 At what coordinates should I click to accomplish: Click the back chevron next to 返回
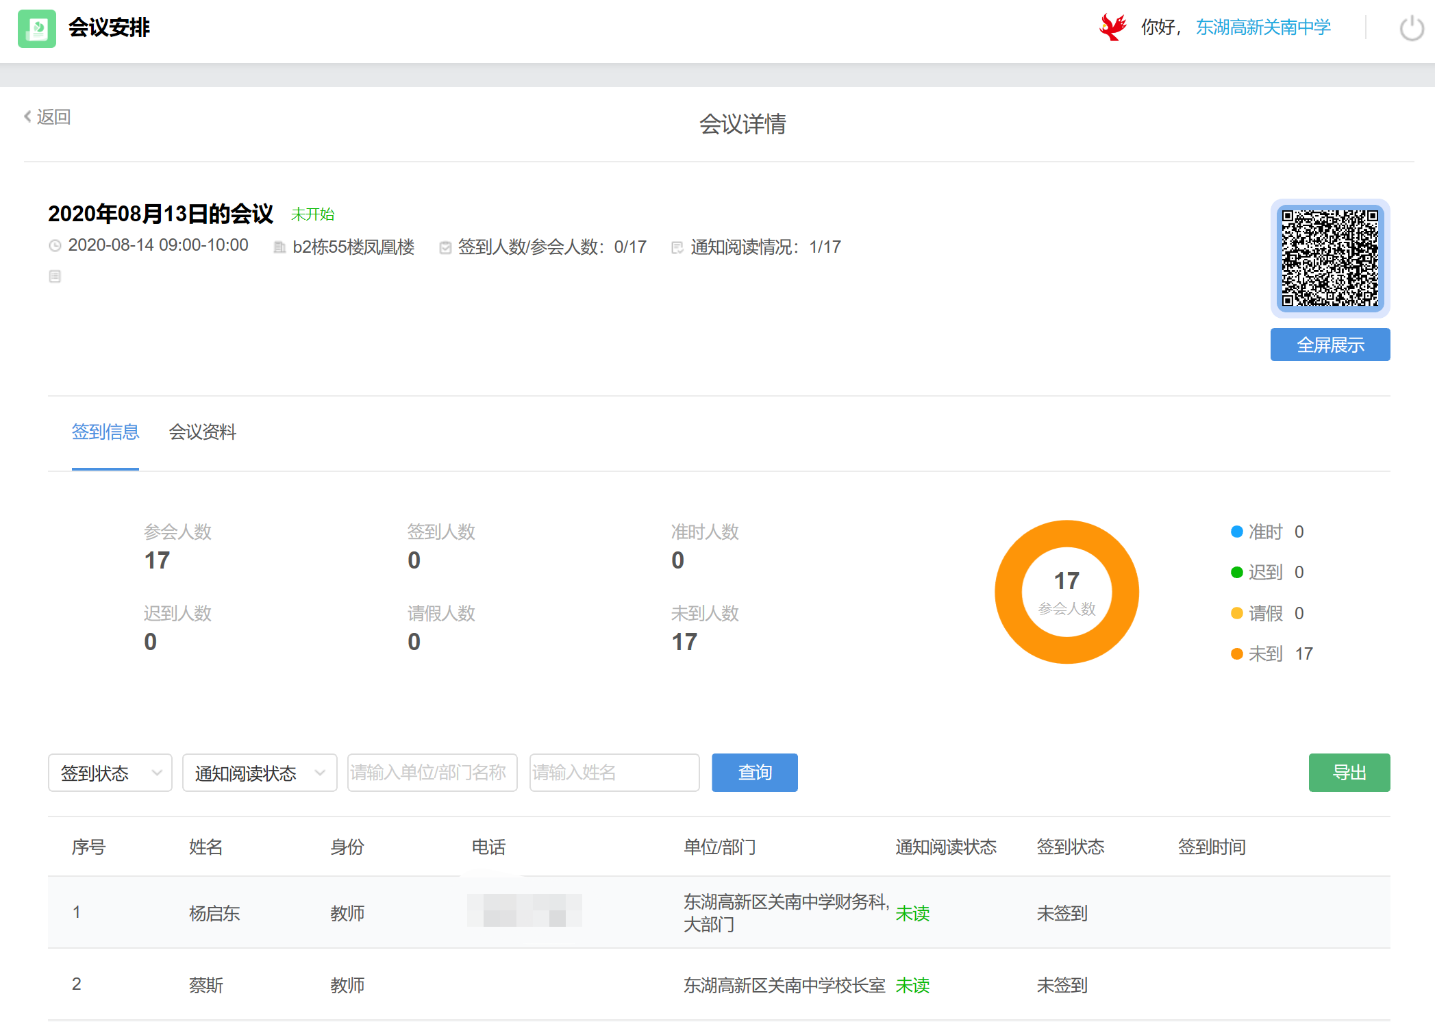(x=27, y=116)
